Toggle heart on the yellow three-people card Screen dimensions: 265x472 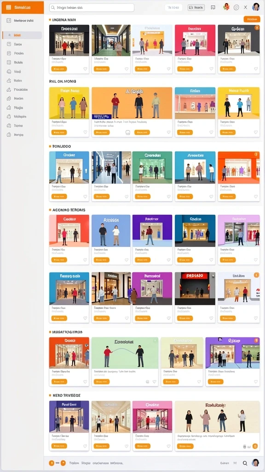85,132
